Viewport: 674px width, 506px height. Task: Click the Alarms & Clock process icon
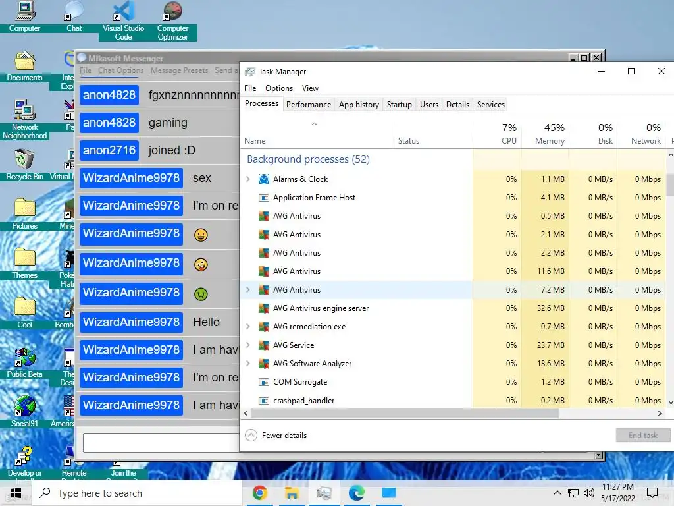(263, 179)
